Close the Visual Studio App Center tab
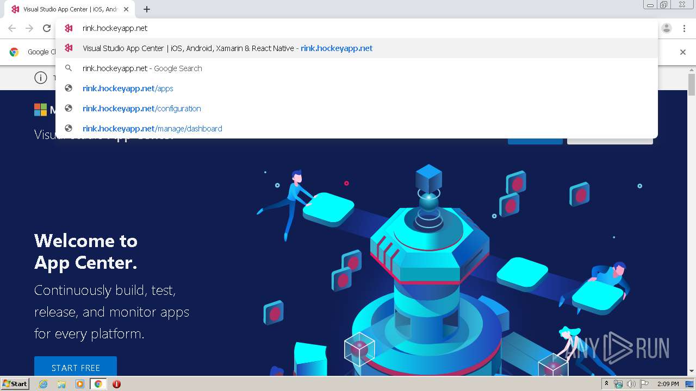 point(126,9)
